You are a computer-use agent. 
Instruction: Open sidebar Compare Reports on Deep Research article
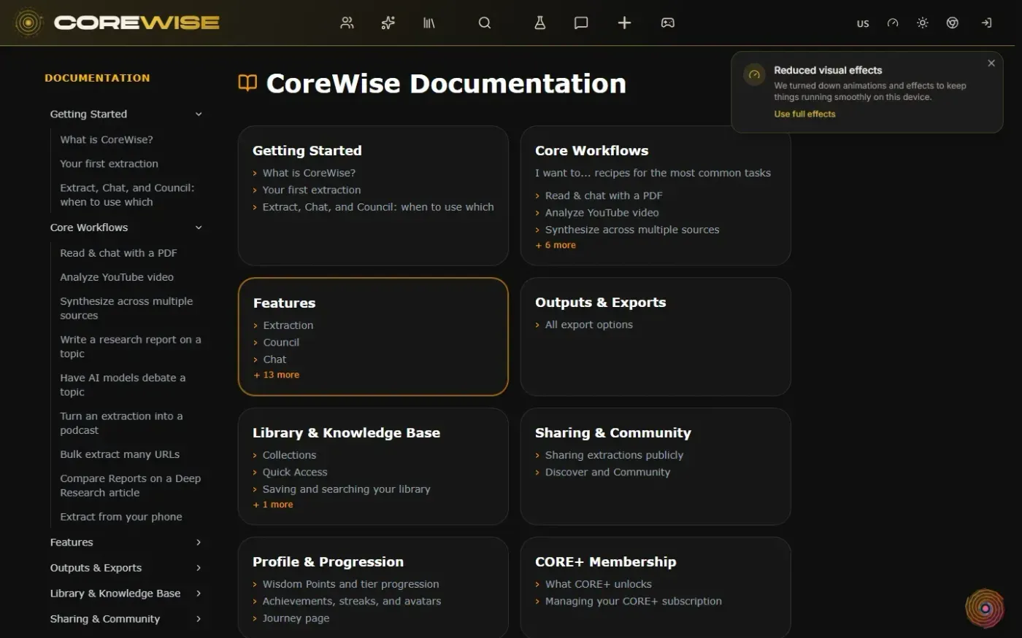click(x=130, y=486)
